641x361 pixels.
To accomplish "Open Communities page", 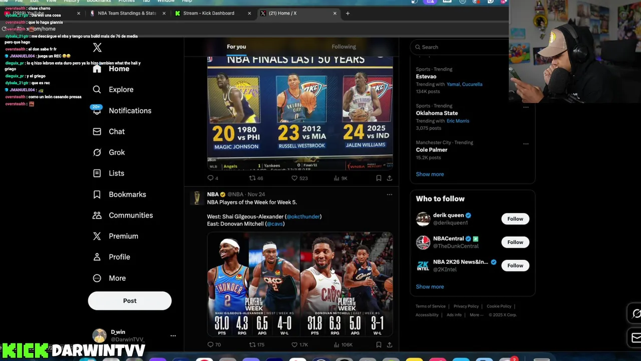I will pos(123,215).
